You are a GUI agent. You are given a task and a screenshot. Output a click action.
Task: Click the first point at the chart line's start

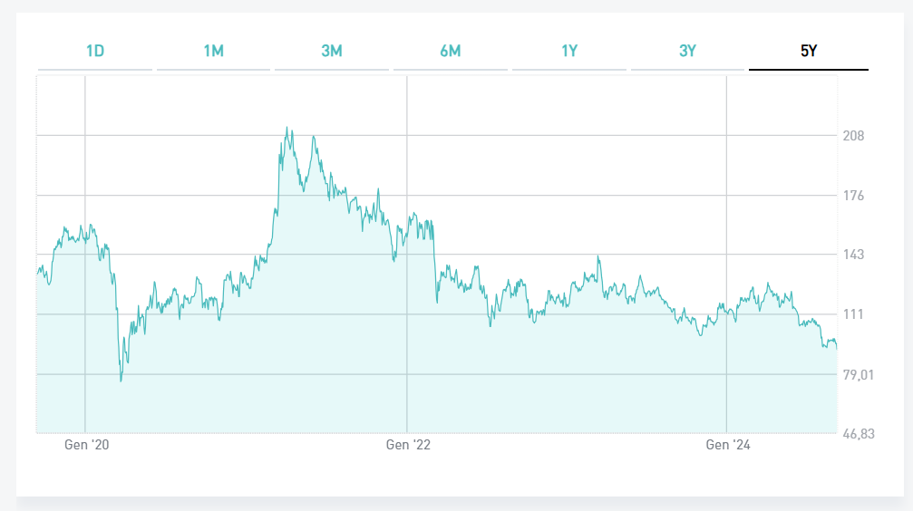37,272
